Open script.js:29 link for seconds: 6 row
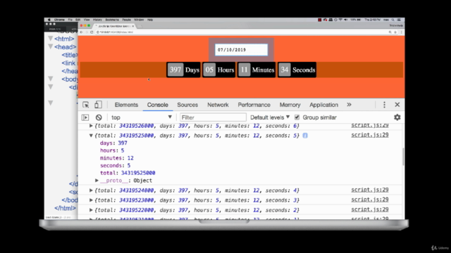Image resolution: width=451 pixels, height=253 pixels. tap(369, 125)
